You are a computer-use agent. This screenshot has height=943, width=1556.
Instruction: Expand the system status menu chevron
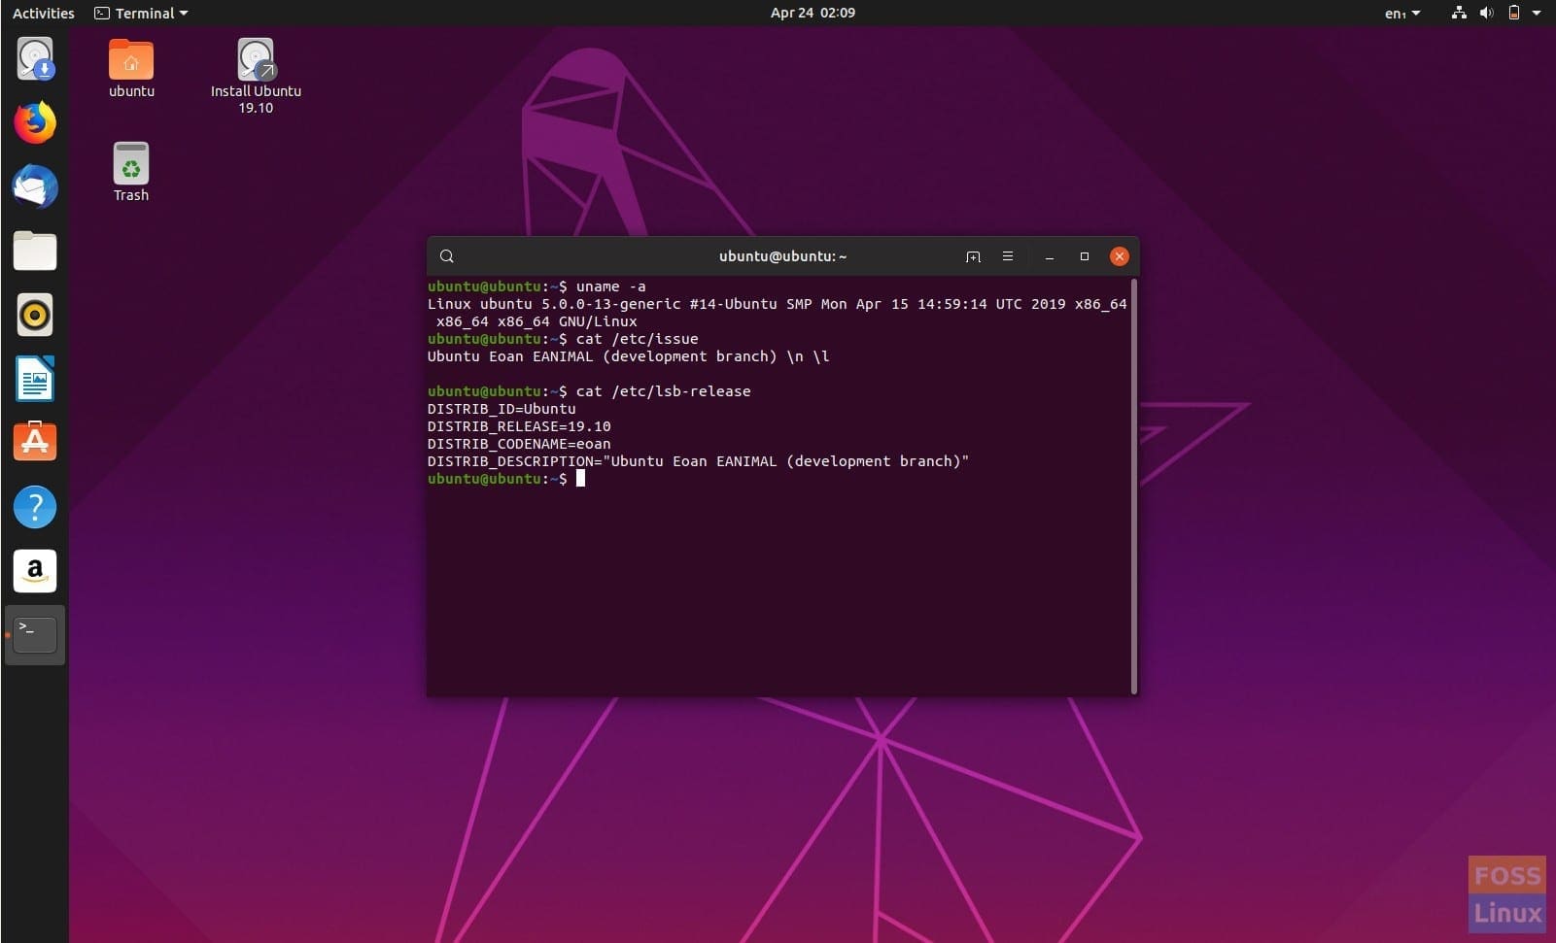pyautogui.click(x=1536, y=13)
